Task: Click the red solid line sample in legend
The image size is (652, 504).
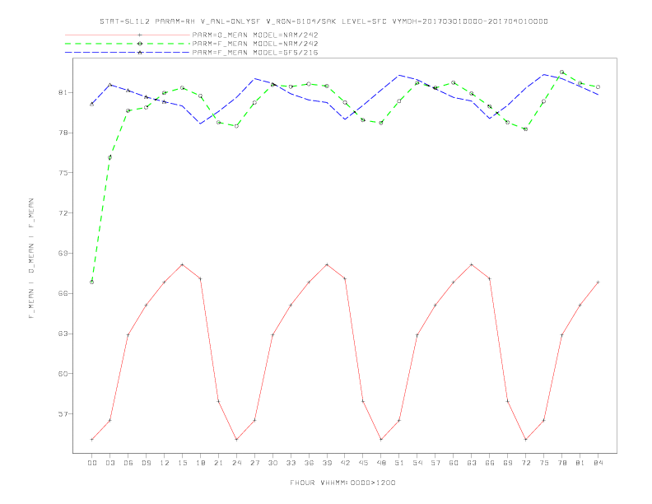Action: [128, 35]
